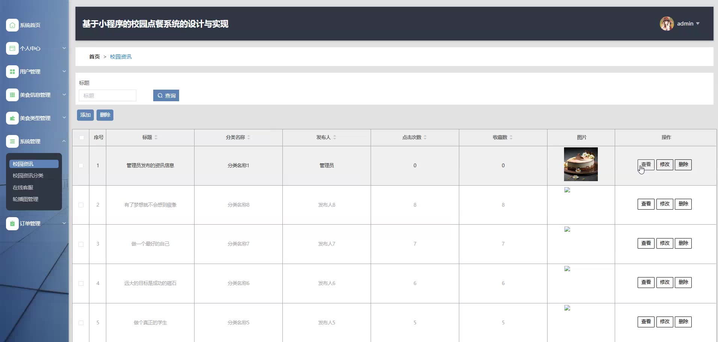
Task: Sort the table by 点击次数 arrows
Action: (x=425, y=138)
